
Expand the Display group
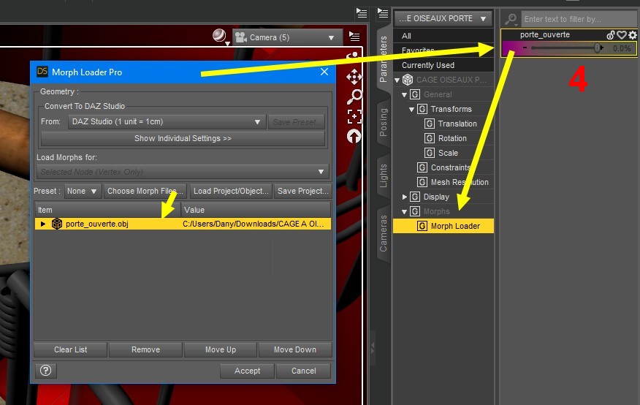(405, 197)
